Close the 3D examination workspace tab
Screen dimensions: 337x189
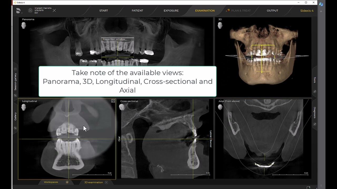(x=106, y=182)
